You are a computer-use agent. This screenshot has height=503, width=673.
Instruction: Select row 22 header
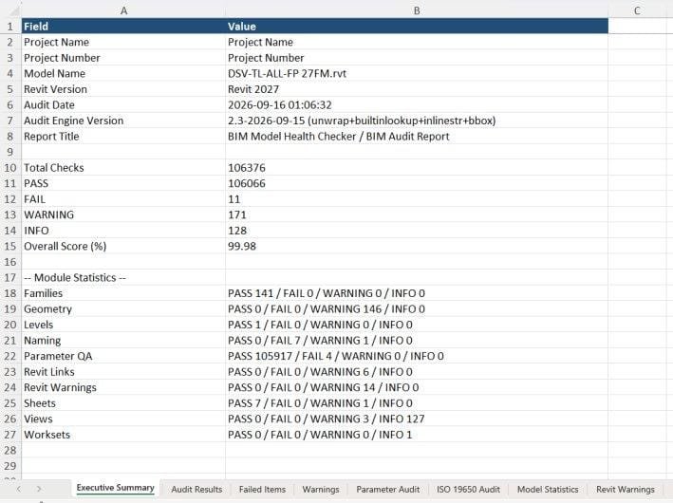(10, 356)
